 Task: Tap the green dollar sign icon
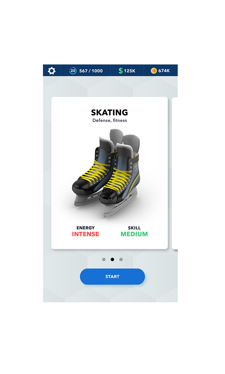(121, 71)
